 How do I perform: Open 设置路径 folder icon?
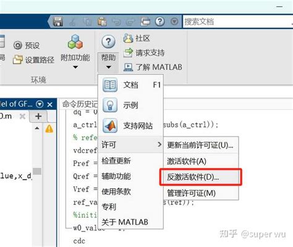18,60
